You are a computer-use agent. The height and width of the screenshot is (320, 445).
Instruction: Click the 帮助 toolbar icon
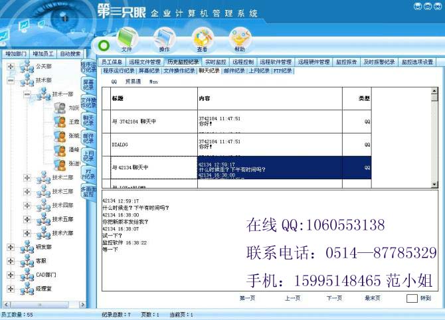pos(239,39)
